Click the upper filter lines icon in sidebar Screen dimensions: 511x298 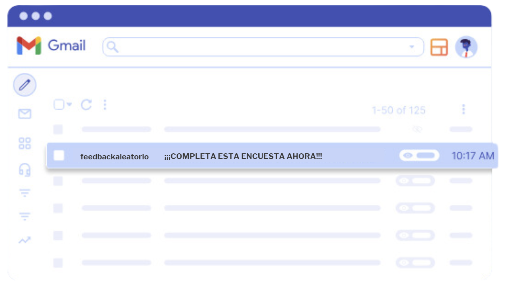pyautogui.click(x=25, y=194)
